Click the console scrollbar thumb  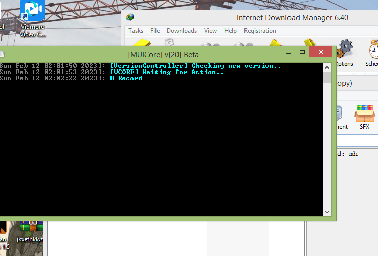[x=327, y=77]
